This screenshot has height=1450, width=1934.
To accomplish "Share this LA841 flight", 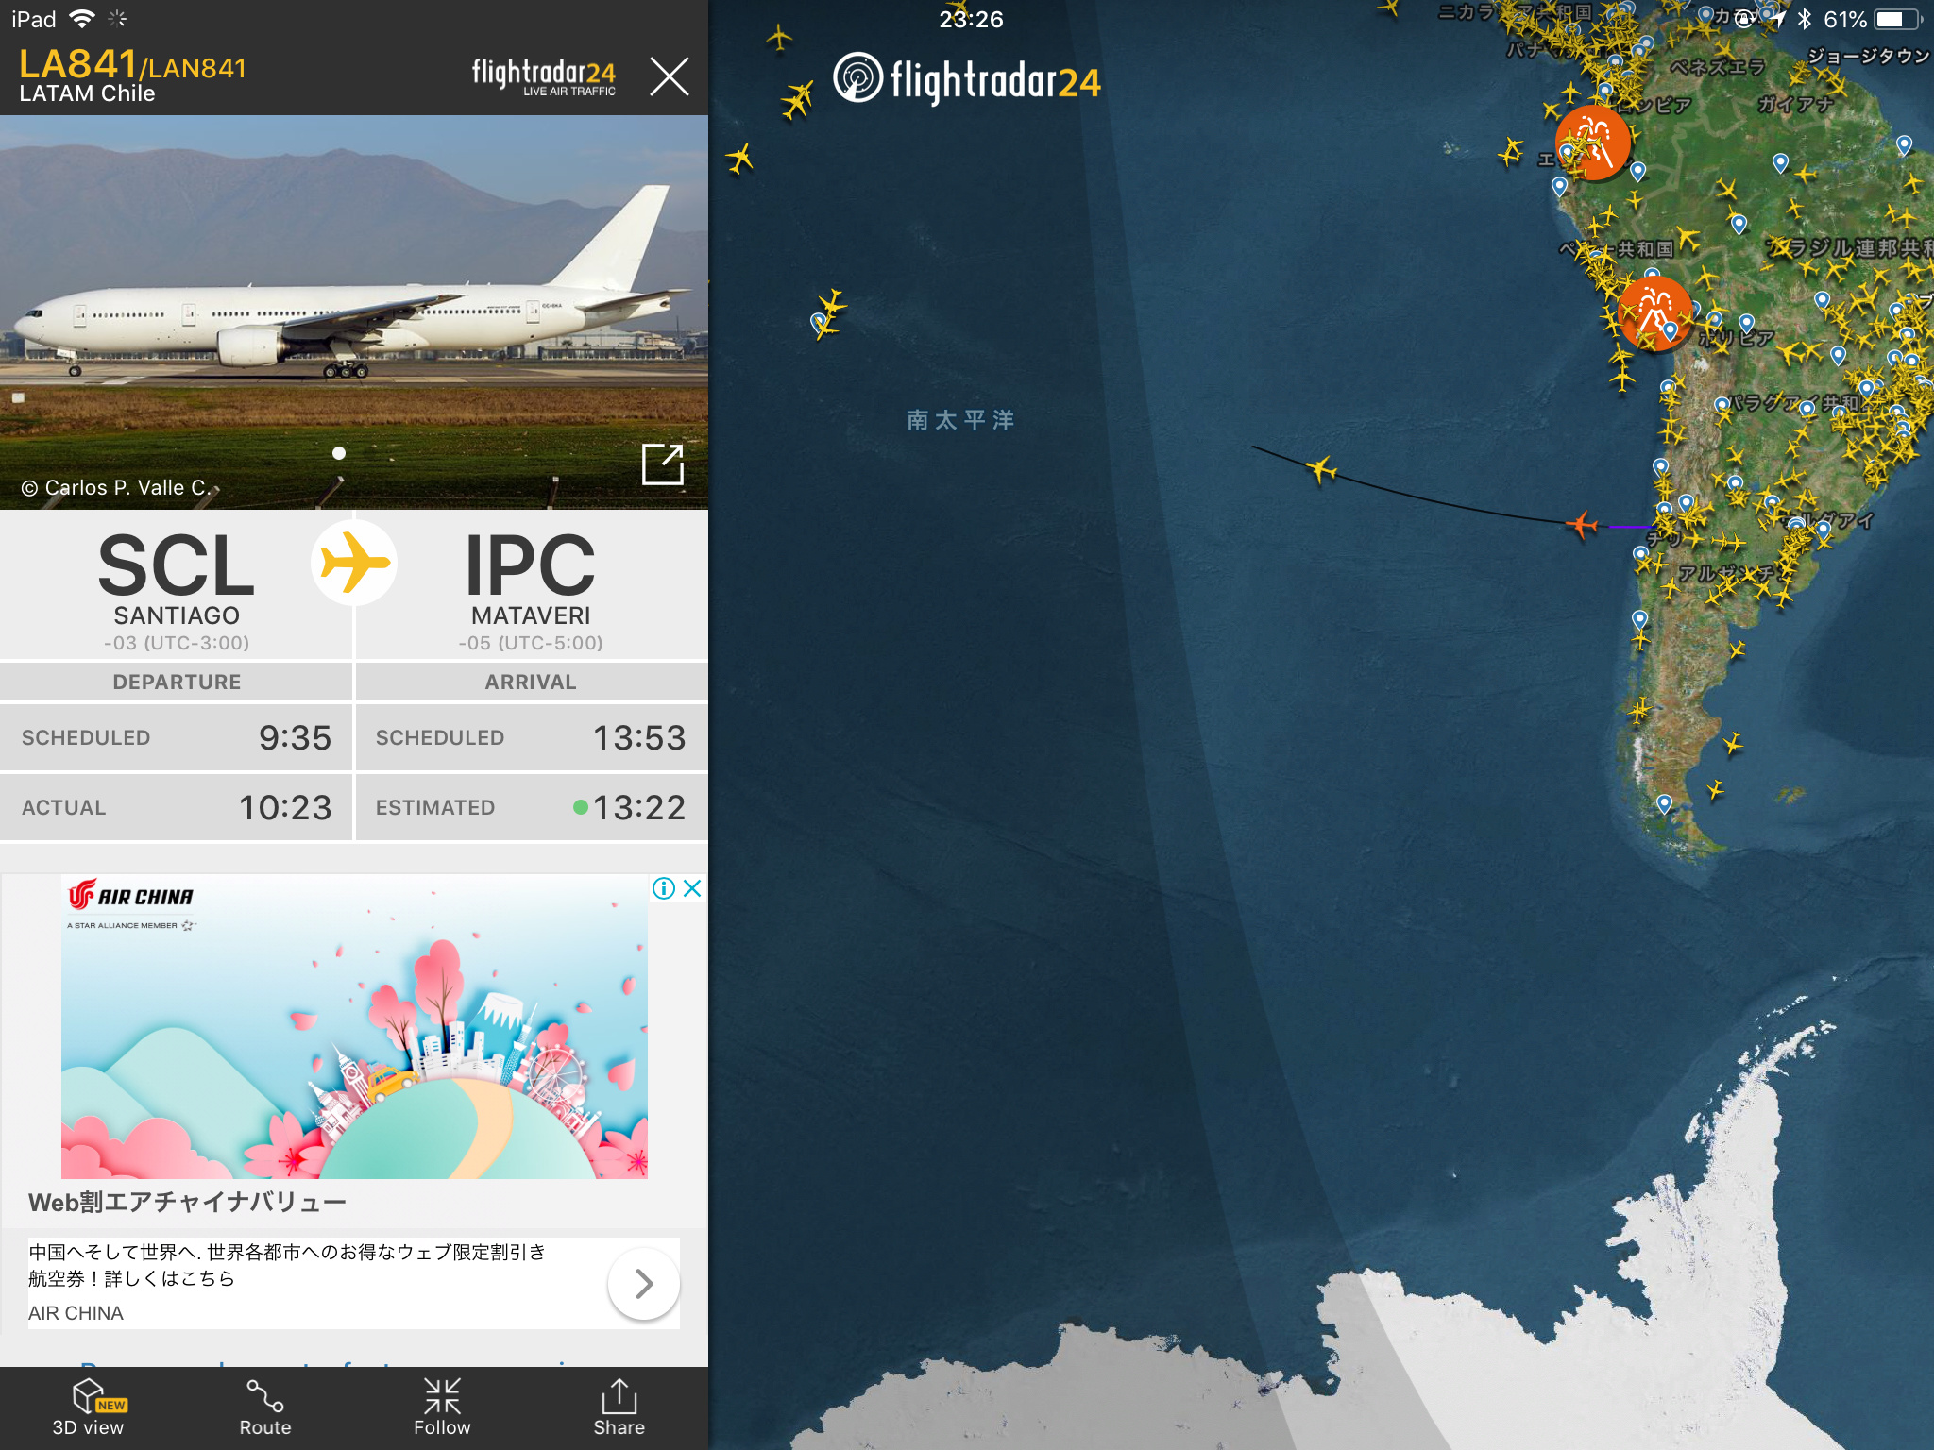I will pyautogui.click(x=619, y=1407).
